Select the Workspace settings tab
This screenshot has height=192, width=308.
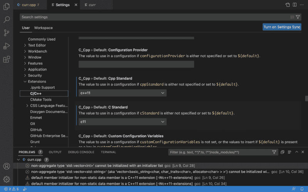coord(44,28)
